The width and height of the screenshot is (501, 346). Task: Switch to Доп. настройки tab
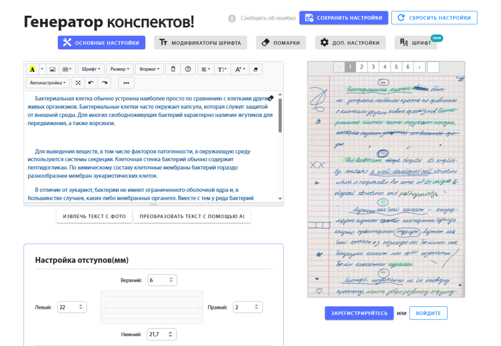click(350, 43)
